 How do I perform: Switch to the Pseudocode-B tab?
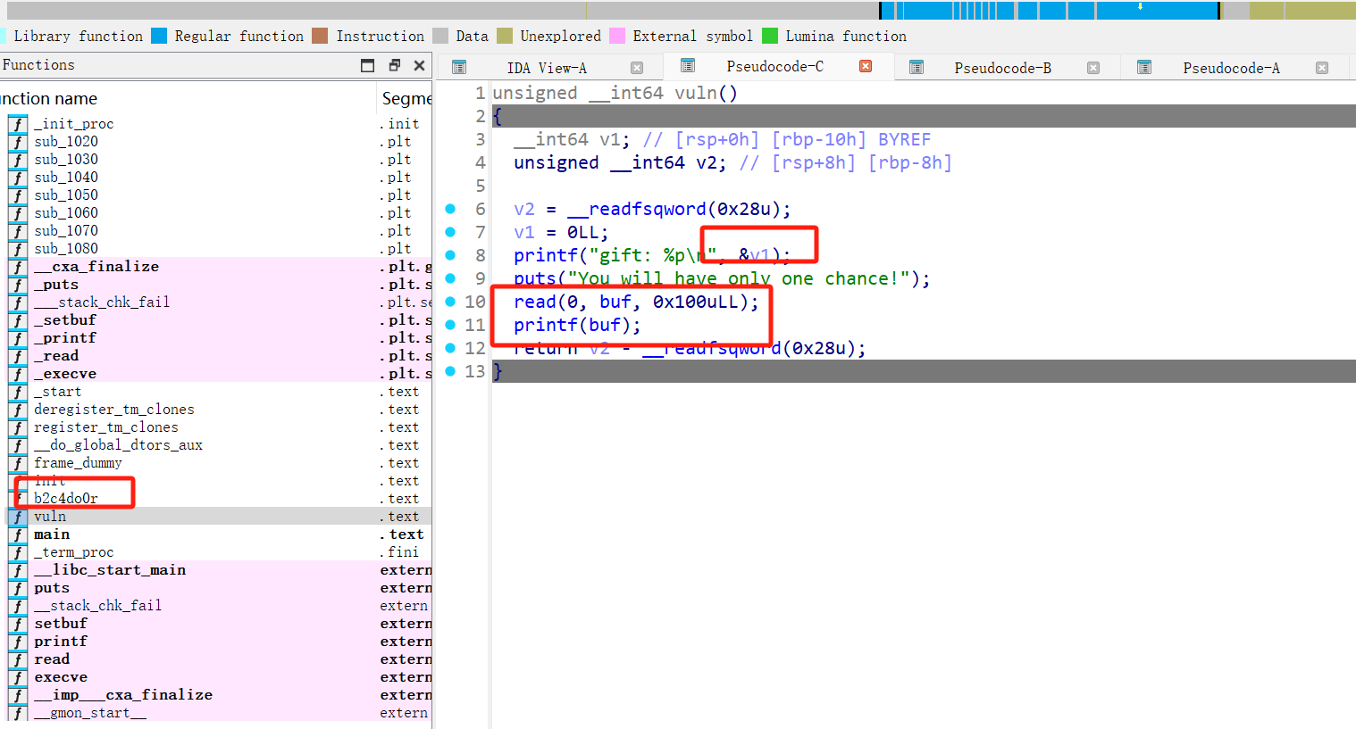(x=1001, y=68)
